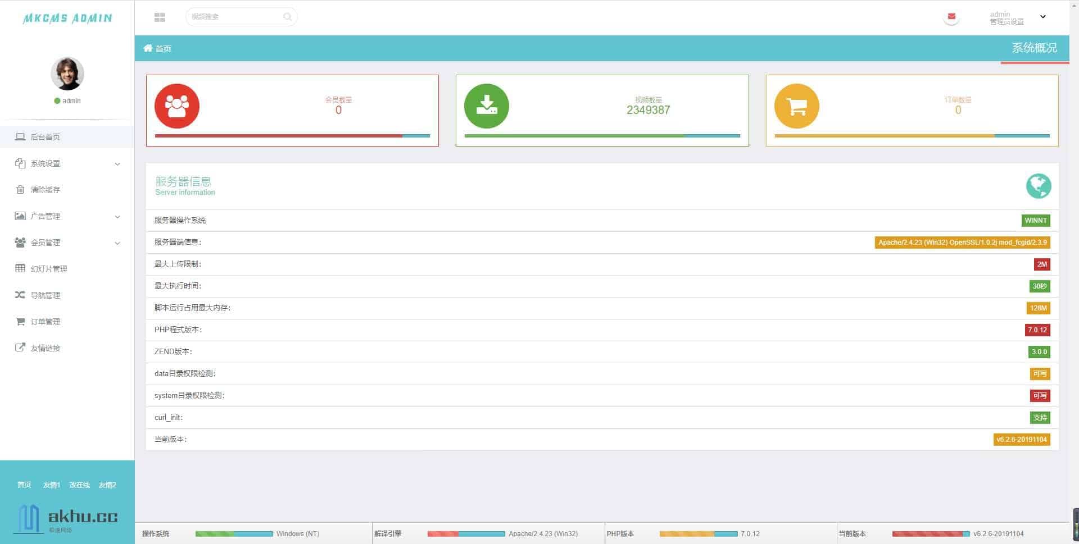Click the search magnifier icon
This screenshot has width=1079, height=544.
(x=287, y=17)
